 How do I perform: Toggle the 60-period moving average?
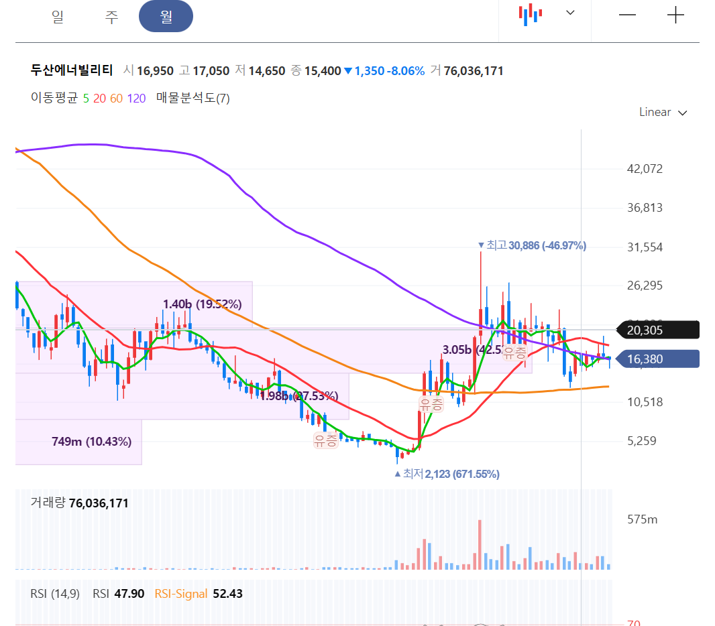116,99
